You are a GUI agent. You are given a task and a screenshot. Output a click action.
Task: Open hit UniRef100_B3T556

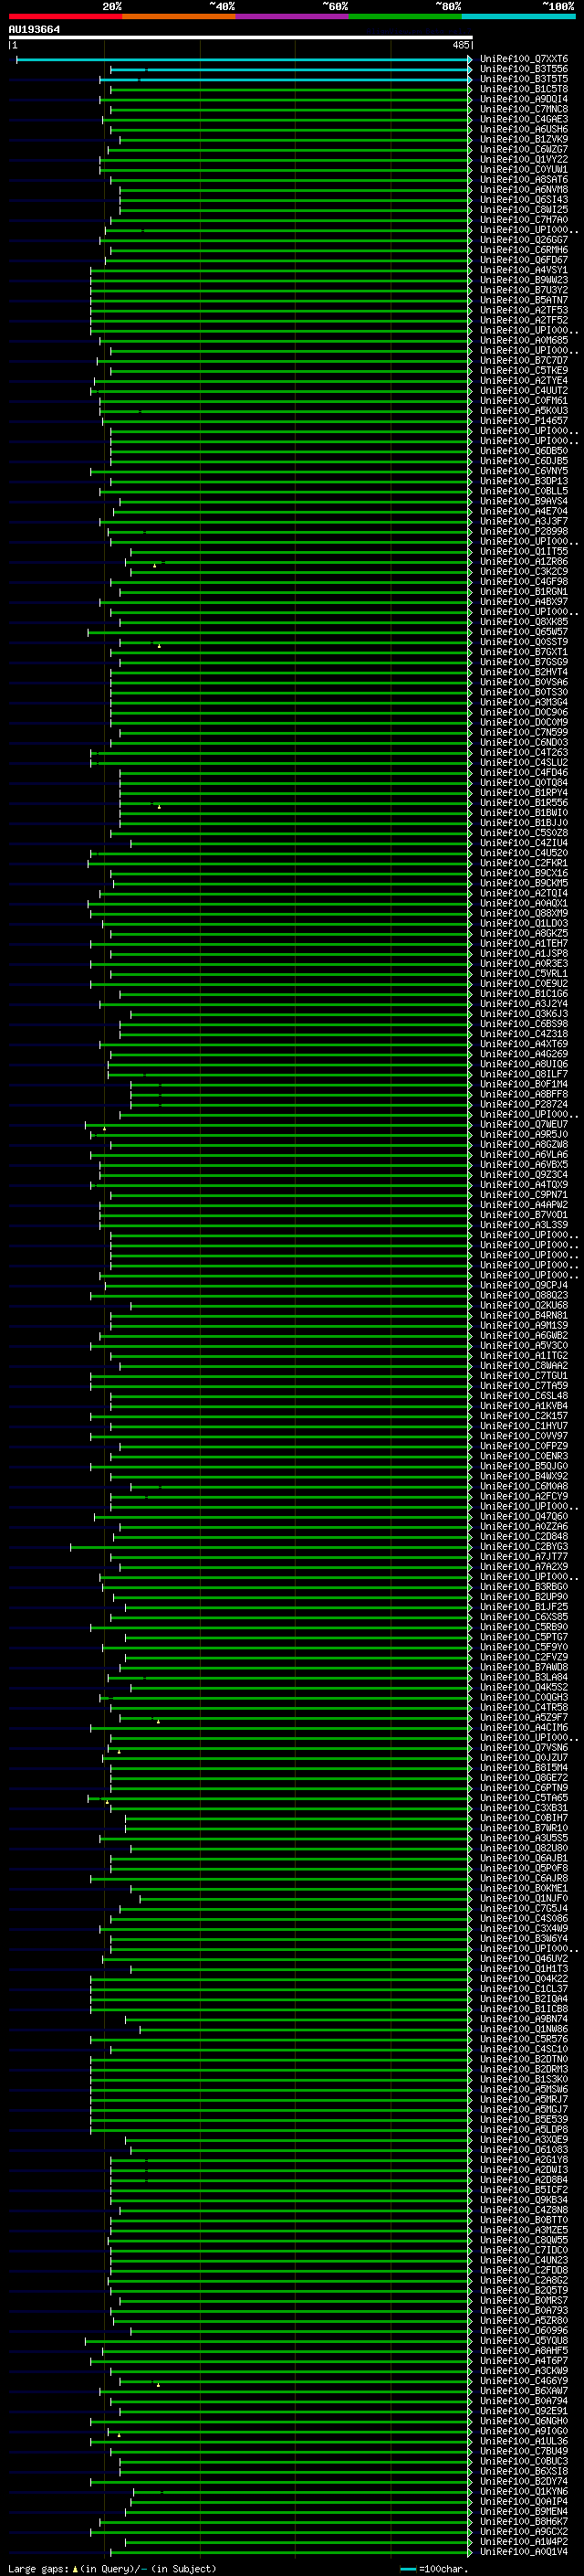coord(524,70)
